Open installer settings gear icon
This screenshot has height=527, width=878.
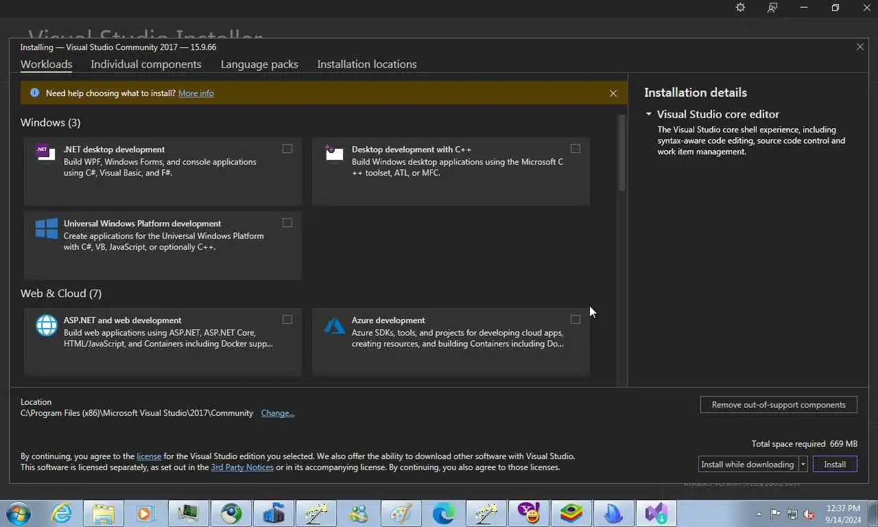click(x=740, y=8)
